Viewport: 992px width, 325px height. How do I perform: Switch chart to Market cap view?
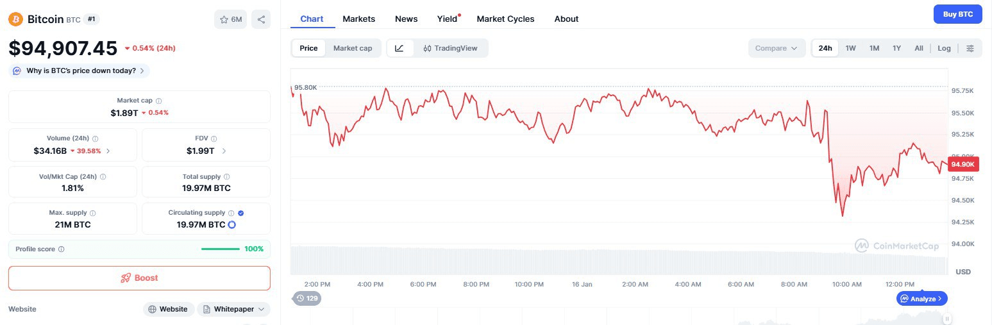point(353,48)
